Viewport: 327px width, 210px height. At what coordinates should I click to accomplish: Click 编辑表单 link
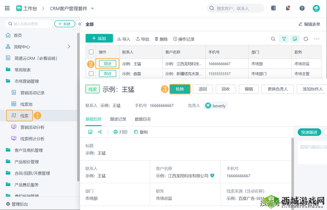point(309,24)
